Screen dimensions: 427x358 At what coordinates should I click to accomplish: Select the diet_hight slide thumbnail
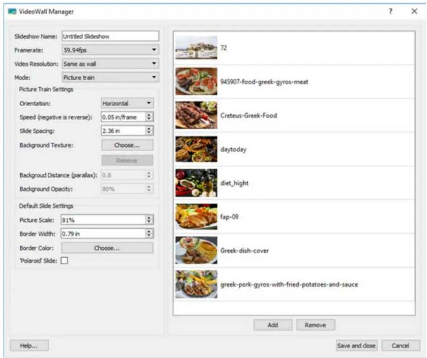196,183
